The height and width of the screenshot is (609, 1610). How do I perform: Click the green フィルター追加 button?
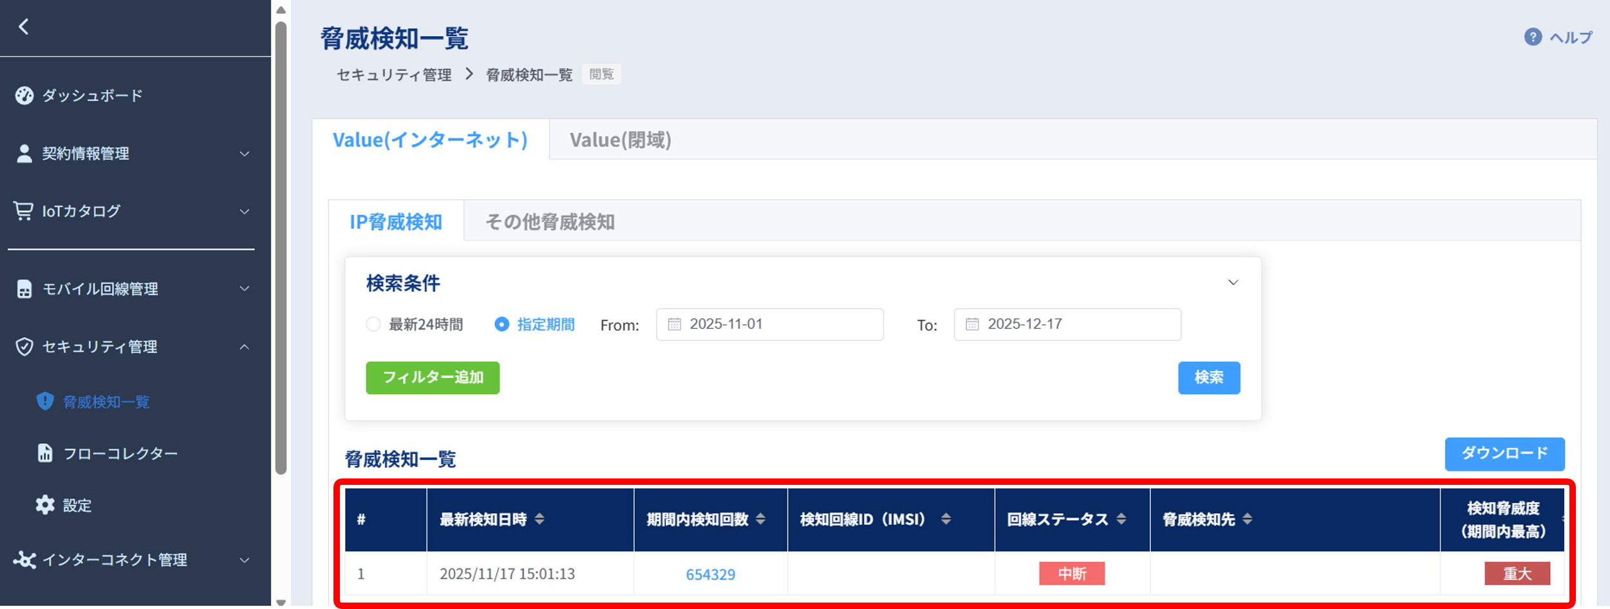tap(432, 378)
